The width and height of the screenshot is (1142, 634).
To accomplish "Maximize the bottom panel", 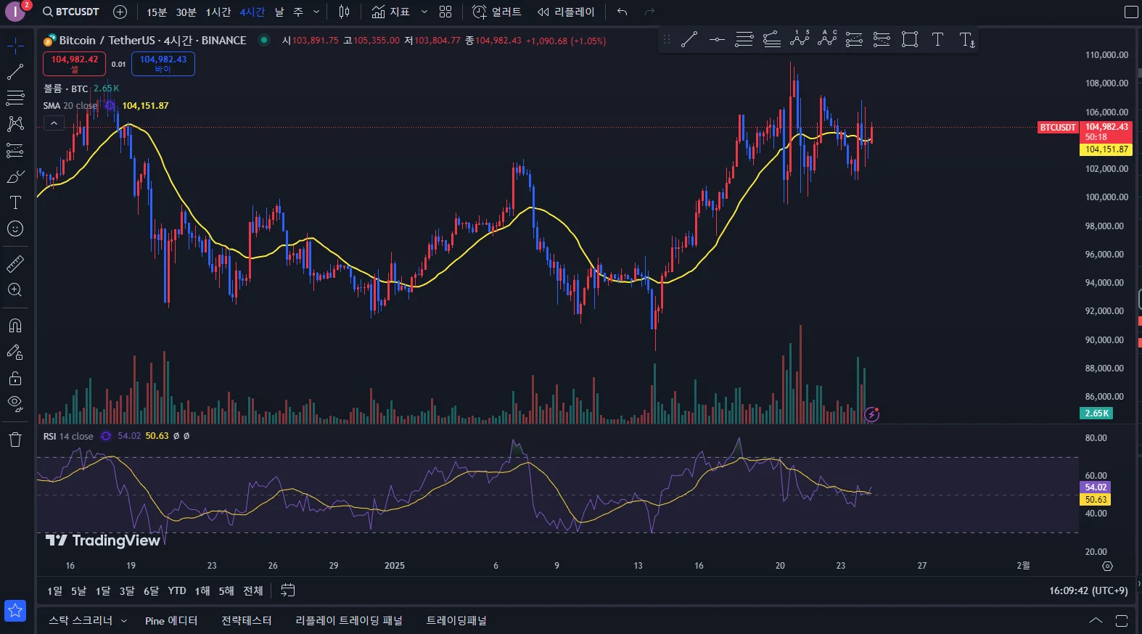I will [1122, 621].
